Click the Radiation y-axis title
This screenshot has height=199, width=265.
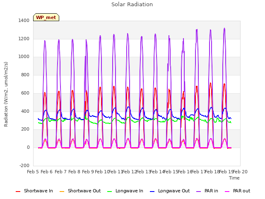(6, 94)
